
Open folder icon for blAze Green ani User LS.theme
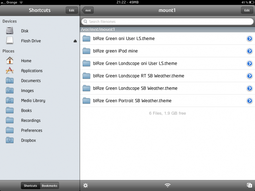pos(86,39)
